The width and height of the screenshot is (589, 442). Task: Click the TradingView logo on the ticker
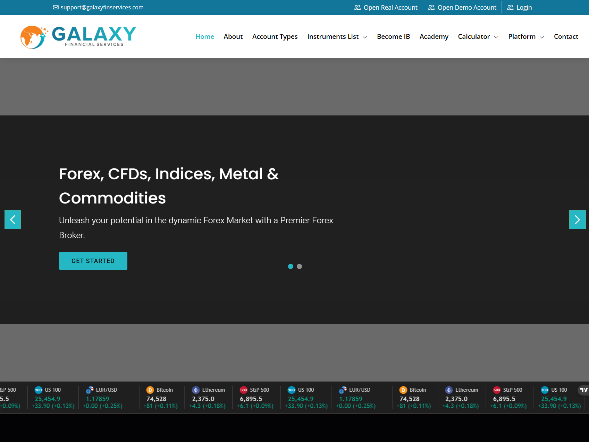coord(584,390)
